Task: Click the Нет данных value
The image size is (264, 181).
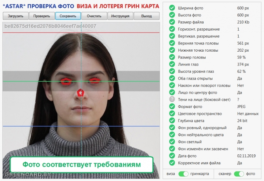Action: 248,114
